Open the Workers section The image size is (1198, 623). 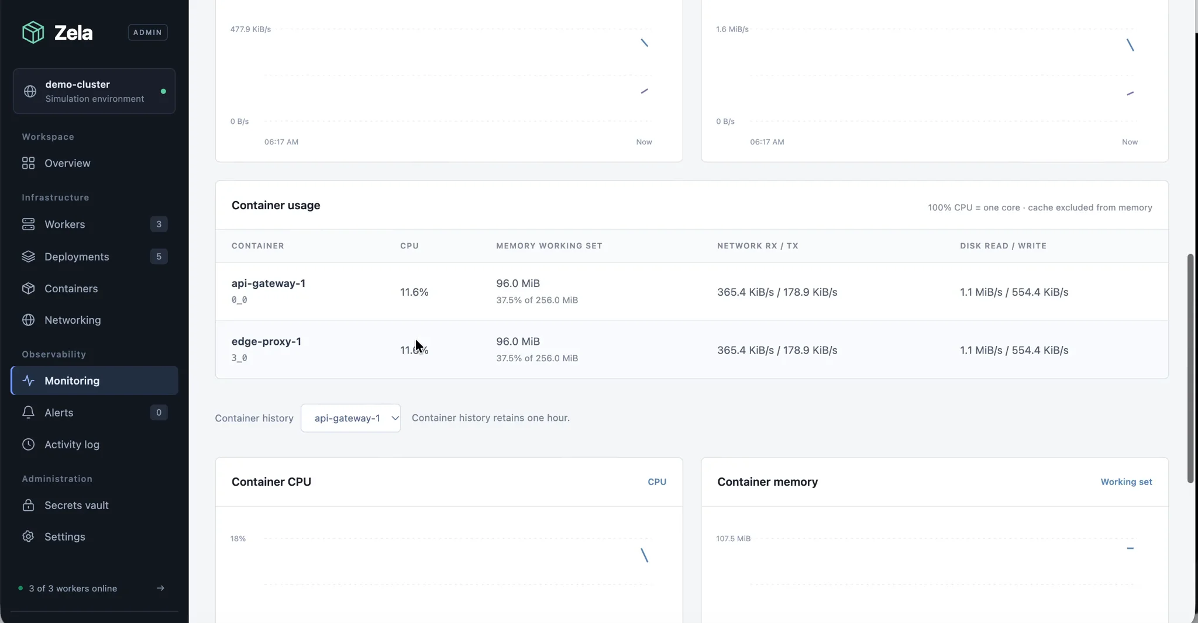click(94, 224)
